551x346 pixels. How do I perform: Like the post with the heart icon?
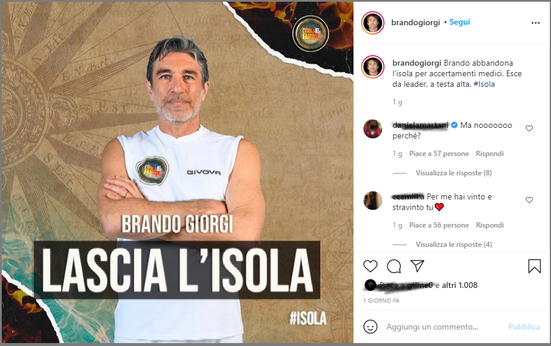click(370, 266)
